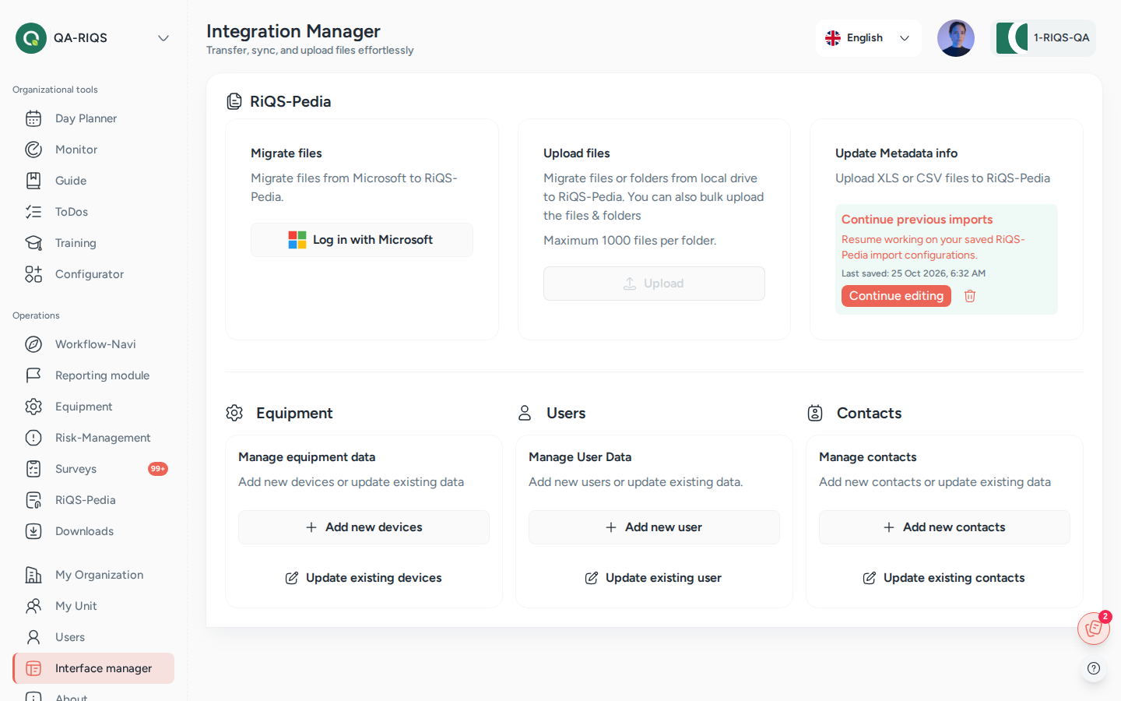Click Log in with Microsoft button
Viewport: 1121px width, 701px height.
(x=362, y=240)
